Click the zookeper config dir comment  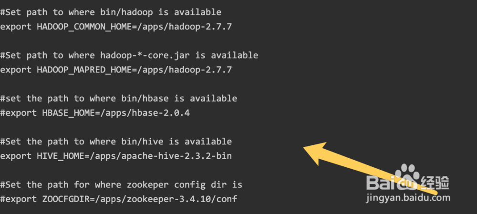pyautogui.click(x=121, y=184)
